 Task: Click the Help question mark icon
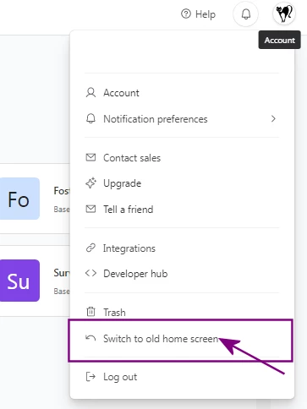coord(186,14)
